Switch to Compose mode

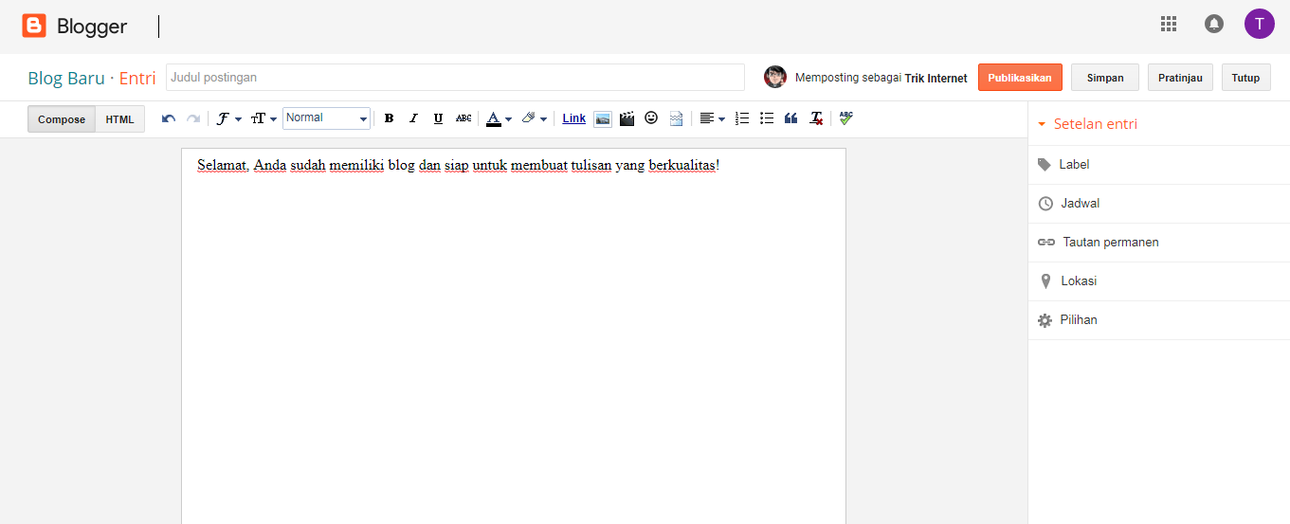pyautogui.click(x=62, y=119)
